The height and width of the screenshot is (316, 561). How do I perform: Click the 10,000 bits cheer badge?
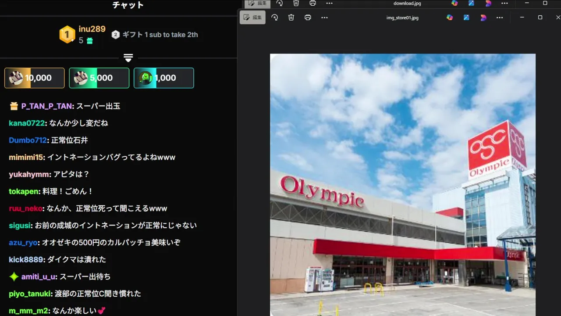click(x=34, y=78)
